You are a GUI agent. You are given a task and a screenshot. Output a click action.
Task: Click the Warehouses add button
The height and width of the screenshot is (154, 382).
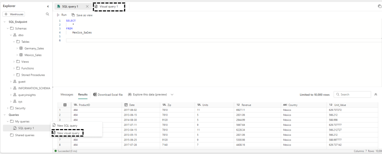[x=14, y=14]
